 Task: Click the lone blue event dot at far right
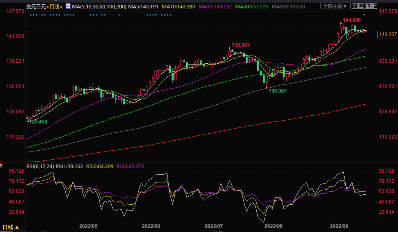point(364,15)
